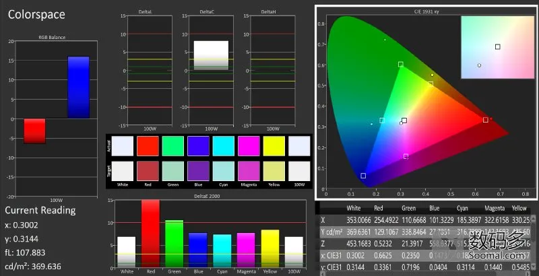Select the Actual Cyan color swatch
This screenshot has width=539, height=276.
pos(224,146)
